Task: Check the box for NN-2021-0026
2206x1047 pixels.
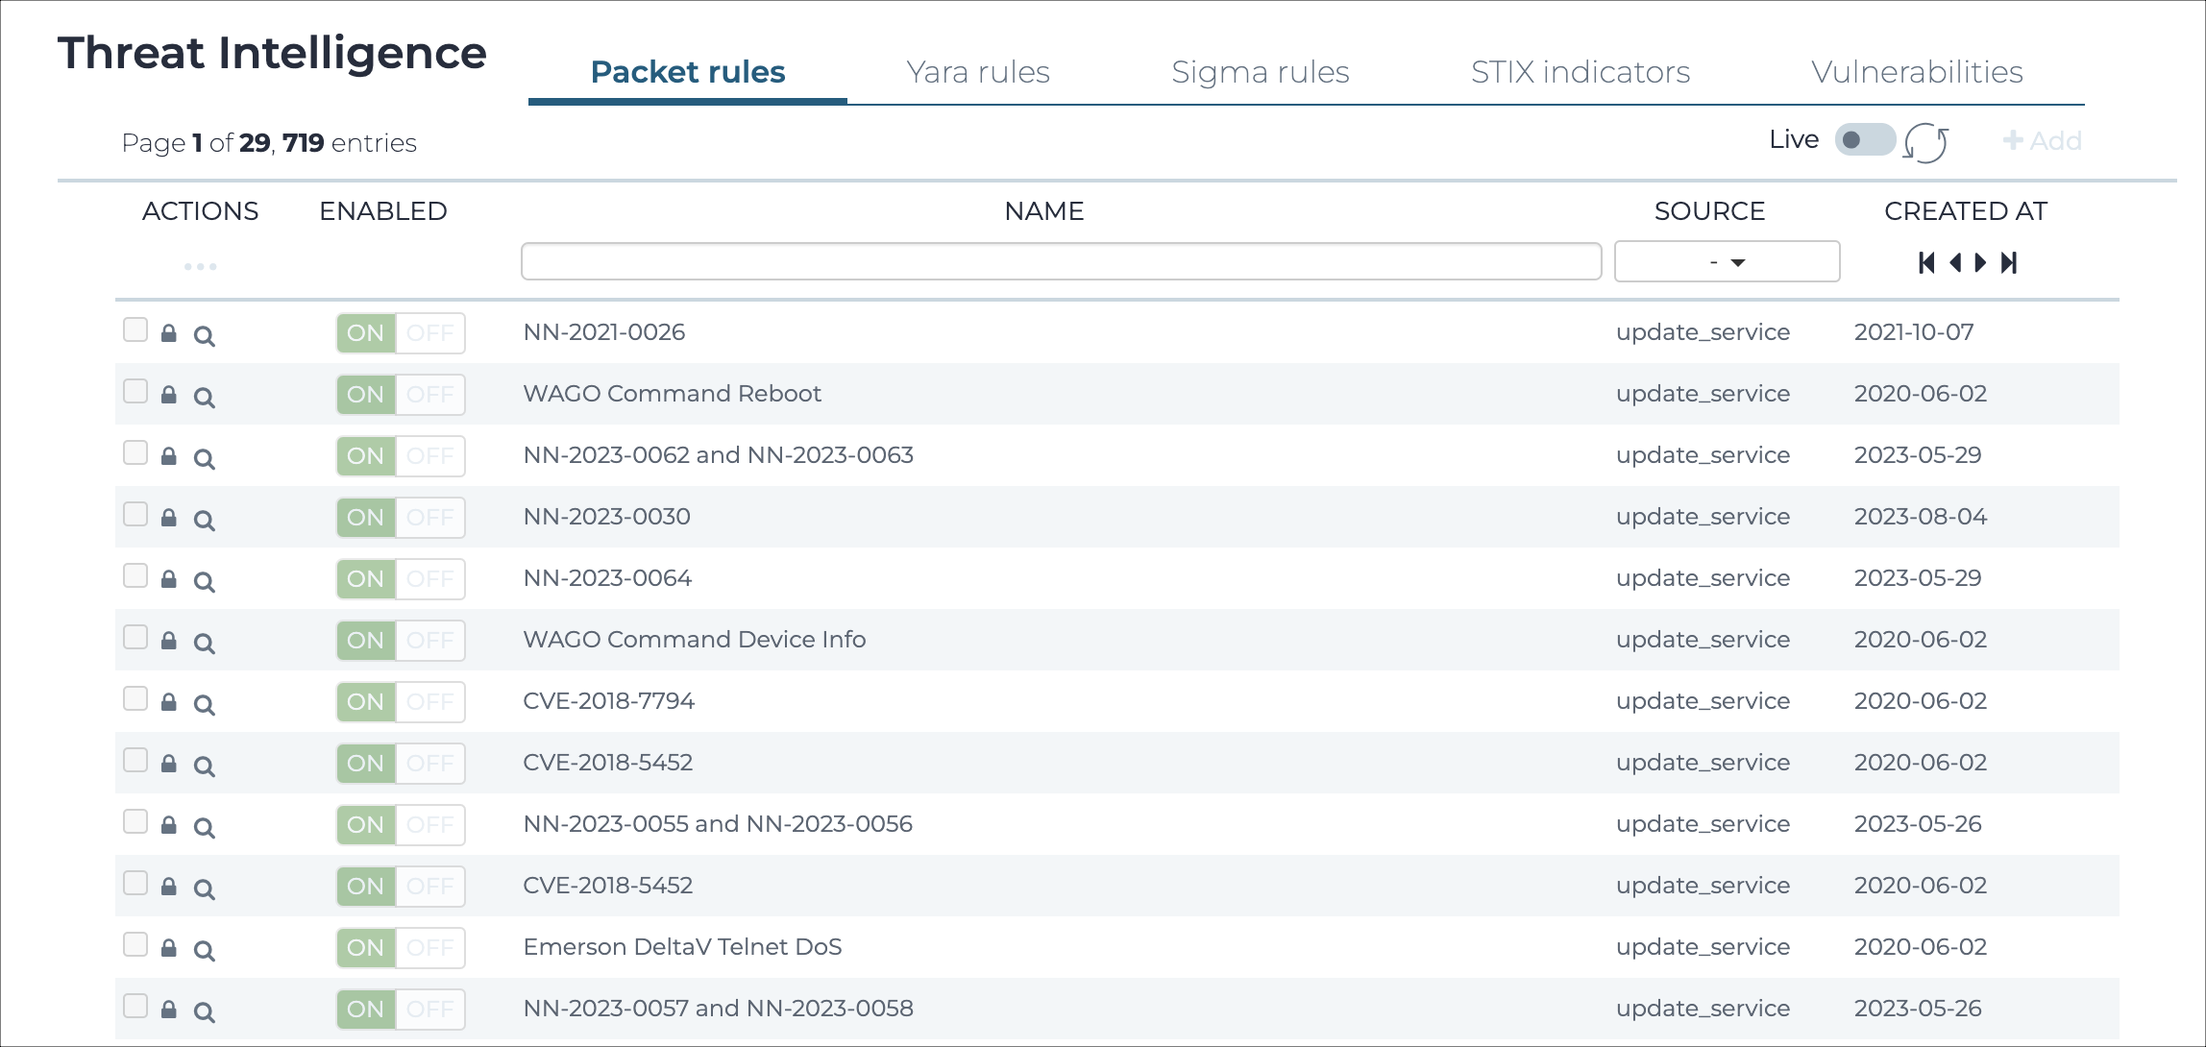Action: pos(135,329)
